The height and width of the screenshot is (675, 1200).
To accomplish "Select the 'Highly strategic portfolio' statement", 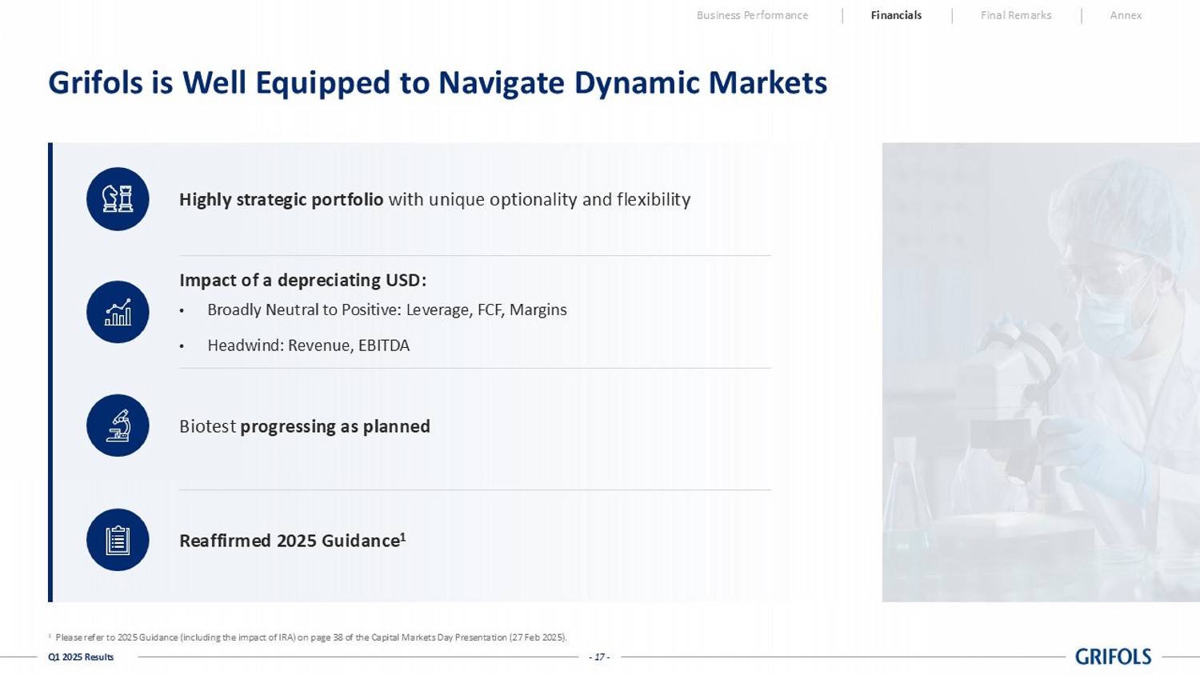I will pos(434,199).
